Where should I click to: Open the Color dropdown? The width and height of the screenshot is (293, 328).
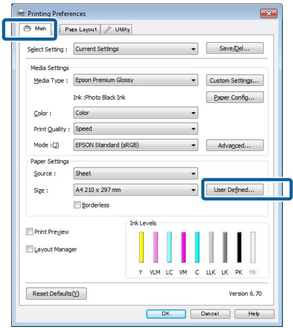pos(135,113)
